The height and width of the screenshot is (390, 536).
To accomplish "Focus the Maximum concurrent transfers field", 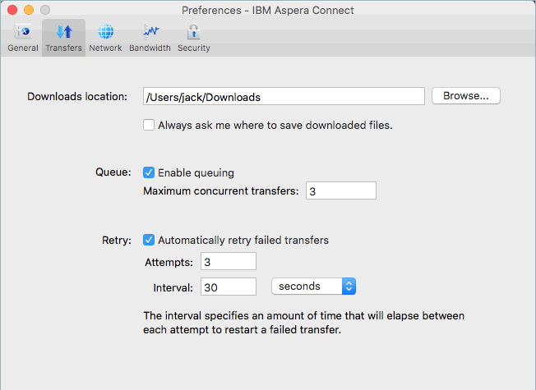I will pos(341,191).
